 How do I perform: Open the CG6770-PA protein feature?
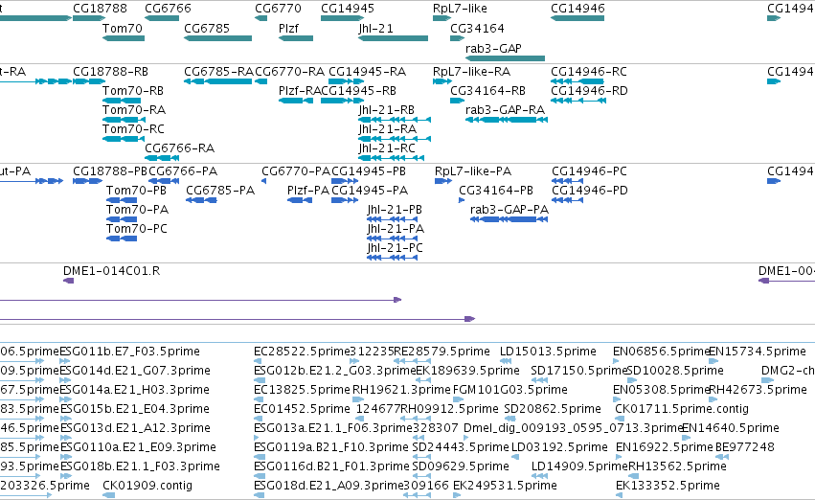(x=263, y=181)
